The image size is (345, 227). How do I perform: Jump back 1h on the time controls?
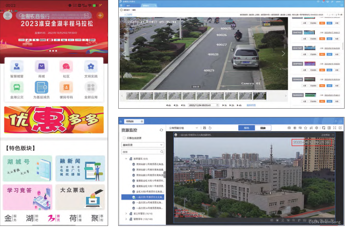coord(183,105)
